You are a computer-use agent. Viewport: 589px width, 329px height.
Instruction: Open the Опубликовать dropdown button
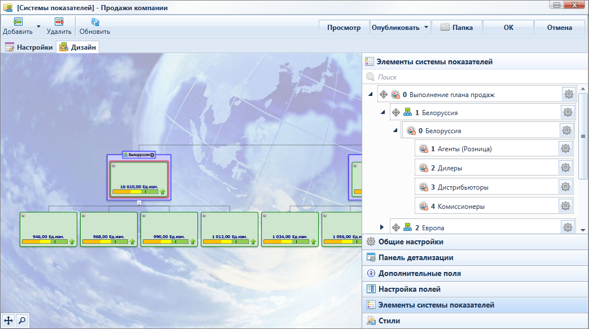(400, 28)
